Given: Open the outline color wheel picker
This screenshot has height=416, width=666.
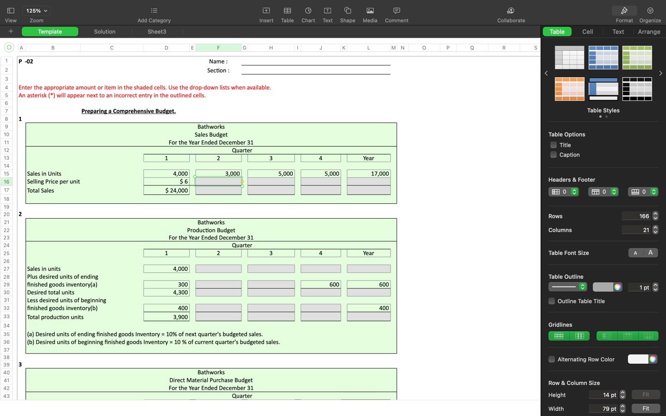Looking at the screenshot, I should [617, 287].
